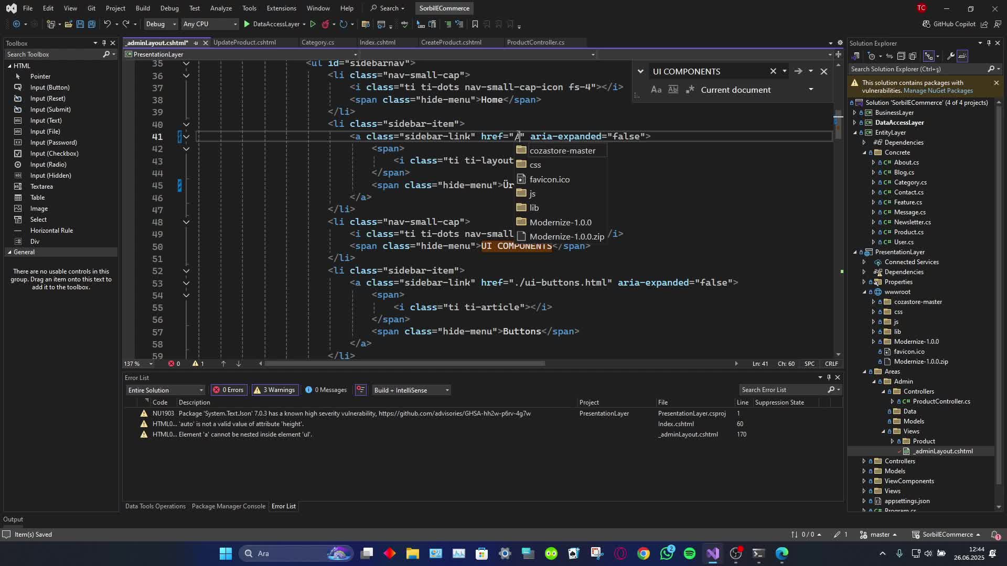Select Horizontal Rule in Toolbox
Screen dimensions: 1007x566
51,231
